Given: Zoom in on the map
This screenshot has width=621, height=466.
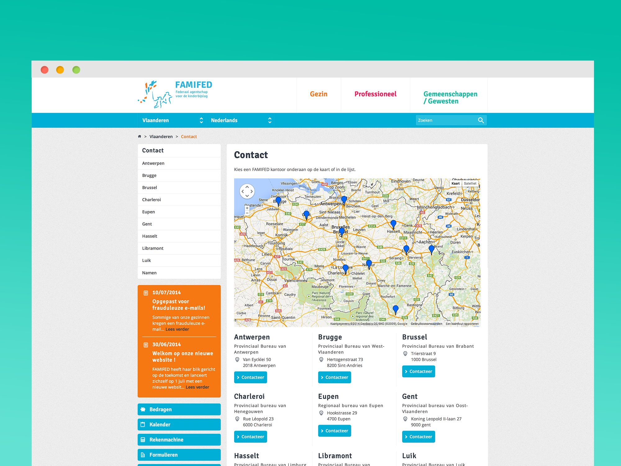Looking at the screenshot, I should (x=247, y=208).
